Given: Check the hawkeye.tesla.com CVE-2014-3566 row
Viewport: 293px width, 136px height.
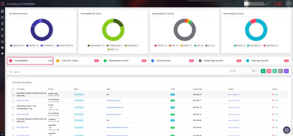Looking at the screenshot, I should tap(13, 100).
